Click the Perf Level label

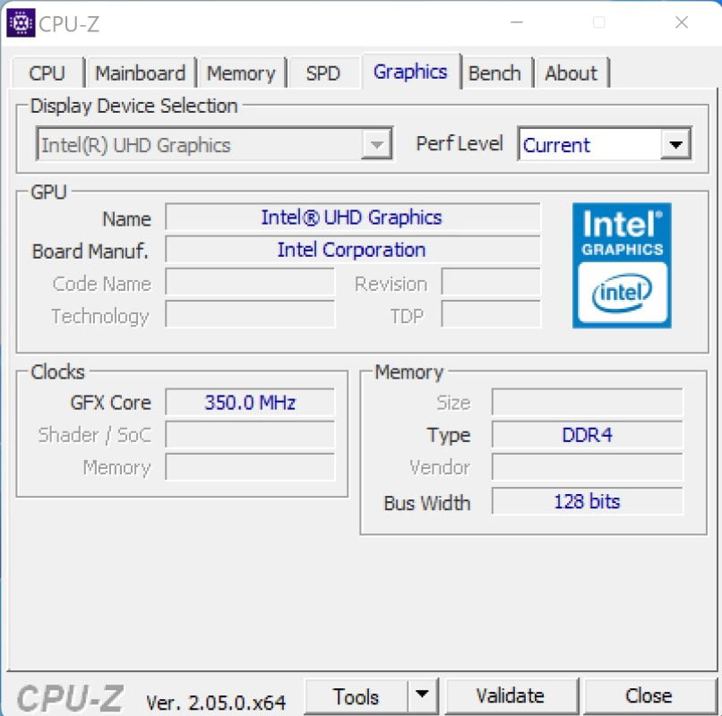(459, 143)
